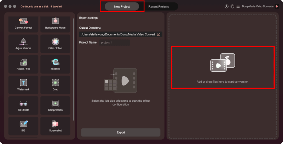Open the Watermark tool

coord(23,85)
